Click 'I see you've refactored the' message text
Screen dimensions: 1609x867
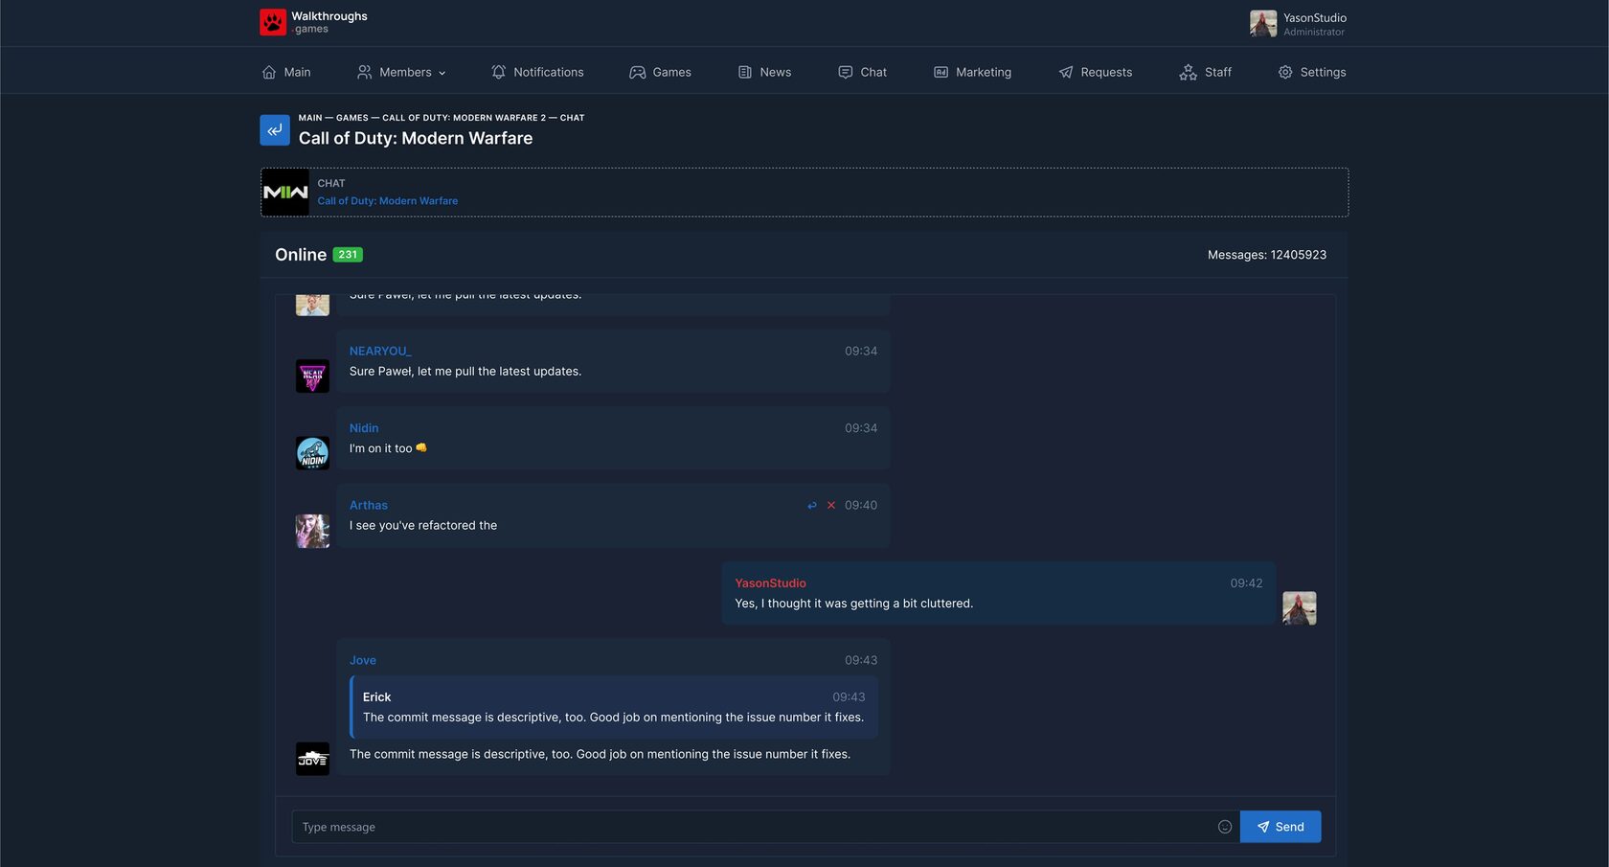coord(423,526)
